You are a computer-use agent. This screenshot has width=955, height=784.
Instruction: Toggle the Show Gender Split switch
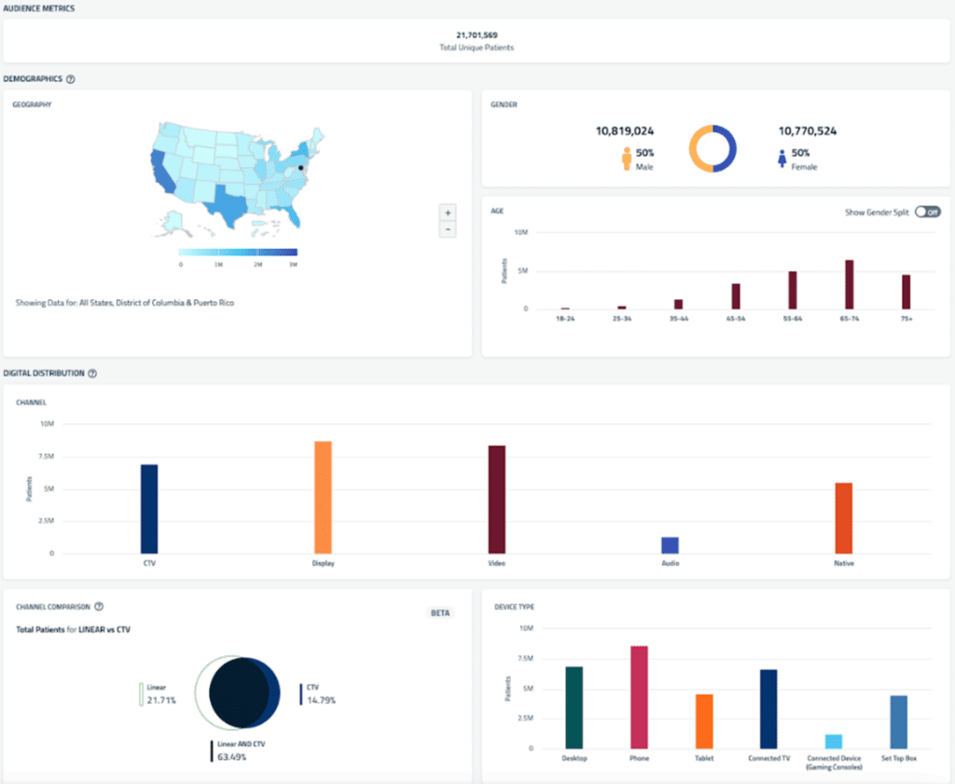point(928,212)
